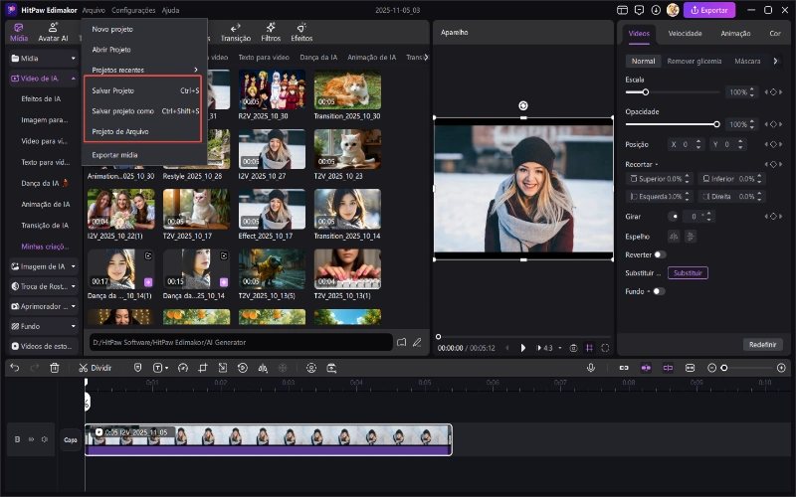Fit timeline to window width icon
The image size is (796, 497).
(x=690, y=368)
